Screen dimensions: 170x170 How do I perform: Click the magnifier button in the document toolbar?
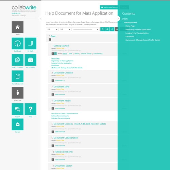tap(112, 29)
